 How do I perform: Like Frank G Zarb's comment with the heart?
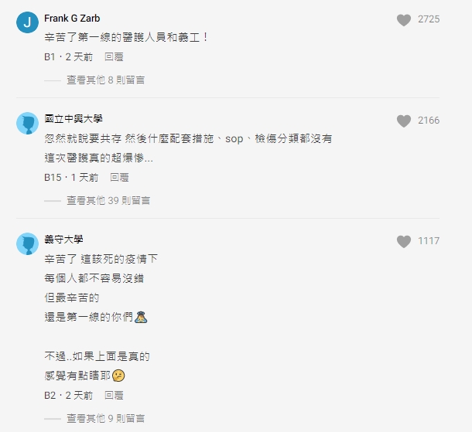404,20
